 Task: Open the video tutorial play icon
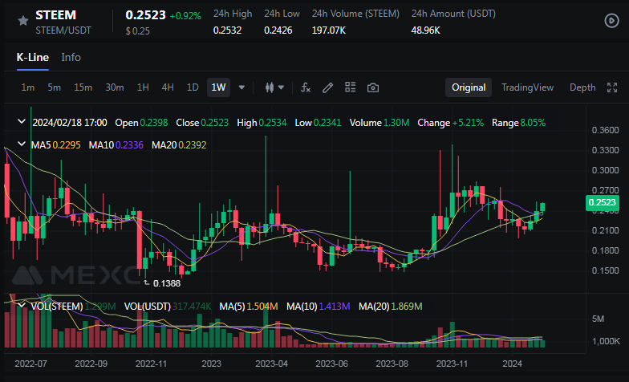pos(611,21)
